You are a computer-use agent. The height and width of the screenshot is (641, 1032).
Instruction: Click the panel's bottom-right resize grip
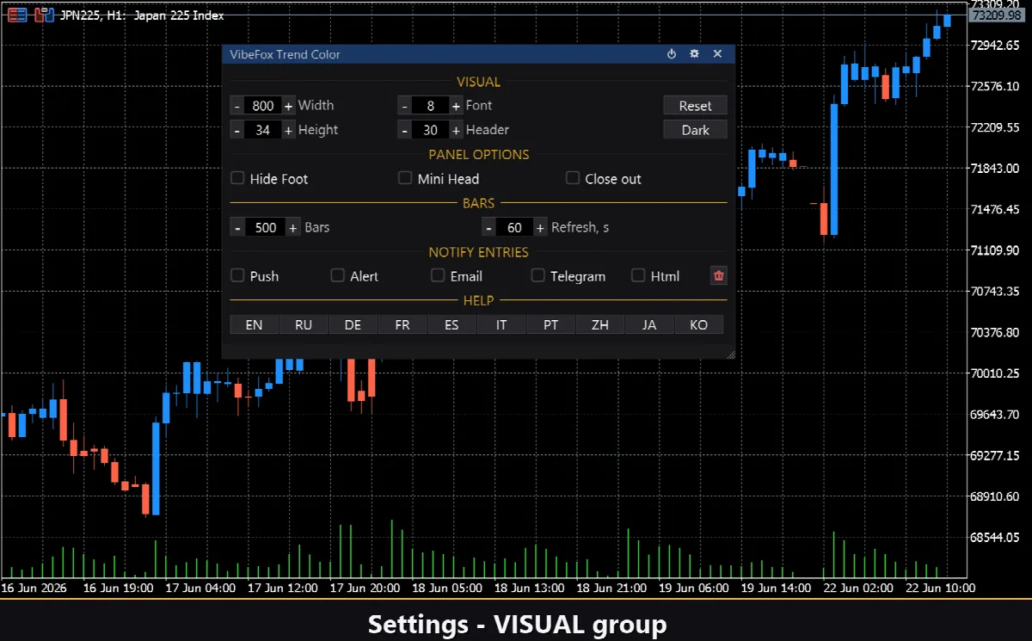coord(730,354)
